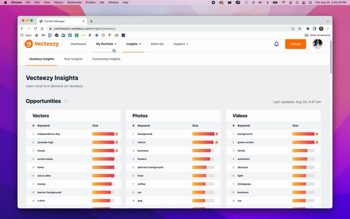Open the notifications bell
The image size is (350, 219).
click(276, 44)
